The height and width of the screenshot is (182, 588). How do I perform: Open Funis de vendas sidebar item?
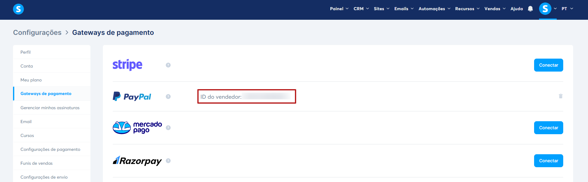(x=52, y=163)
